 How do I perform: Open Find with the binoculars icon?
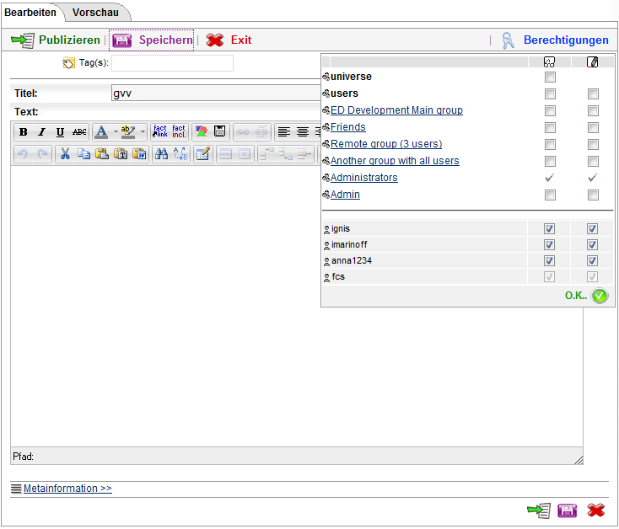161,154
